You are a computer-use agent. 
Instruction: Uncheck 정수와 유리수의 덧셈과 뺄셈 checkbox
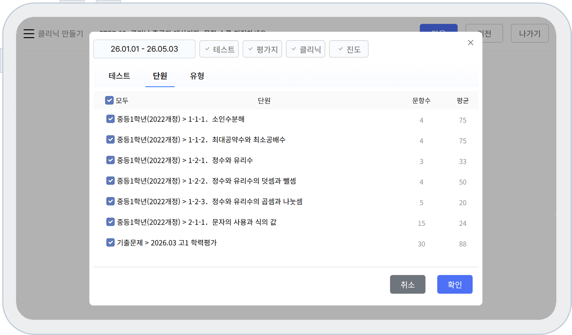pyautogui.click(x=111, y=181)
